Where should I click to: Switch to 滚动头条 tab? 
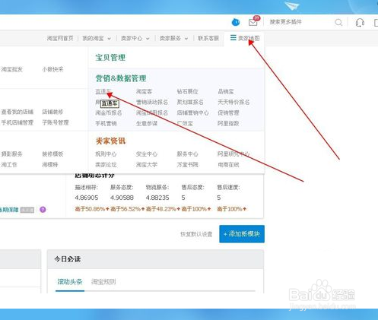70,282
